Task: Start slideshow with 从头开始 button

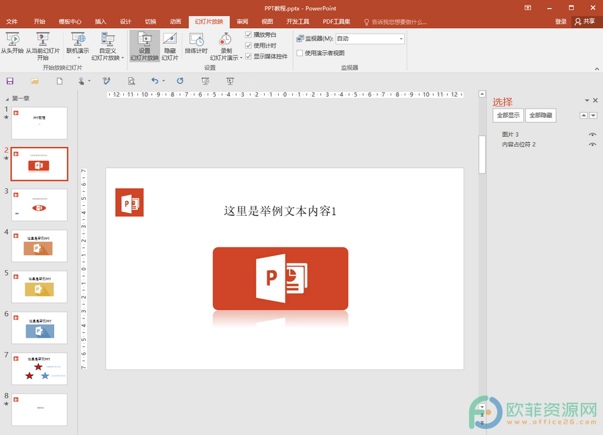Action: (x=12, y=44)
